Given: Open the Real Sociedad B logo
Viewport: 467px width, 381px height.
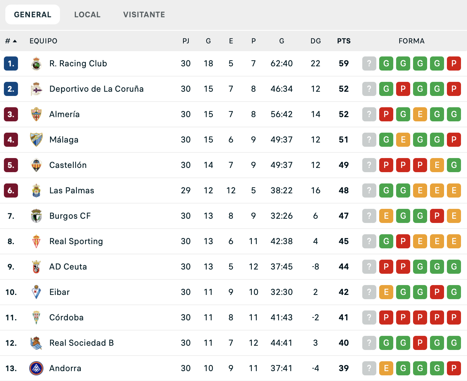Looking at the screenshot, I should pos(36,343).
